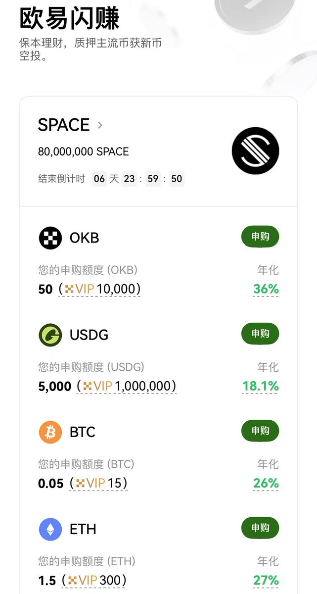Open the 18.1% USDG annualized rate info
This screenshot has height=594, width=317.
tap(260, 386)
